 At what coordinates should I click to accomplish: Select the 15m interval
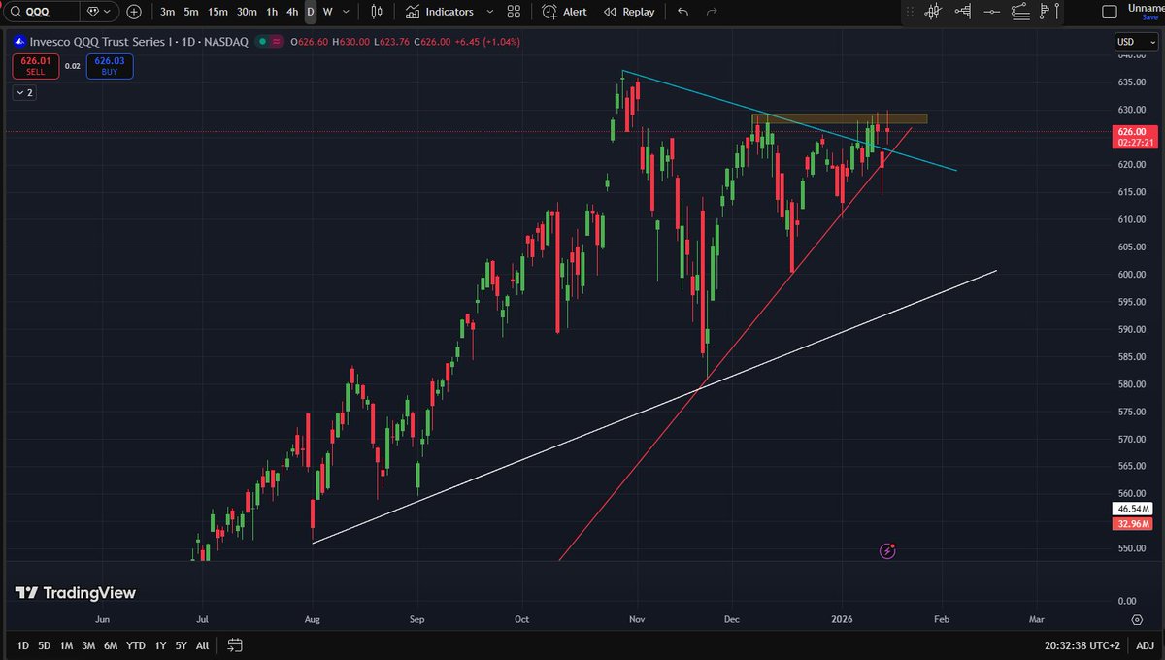[x=218, y=12]
